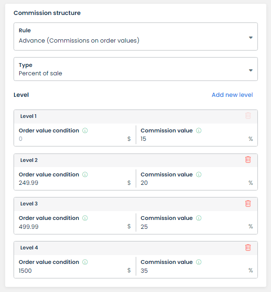The height and width of the screenshot is (292, 271).
Task: Open Level 2 order value condition info icon
Action: point(85,175)
